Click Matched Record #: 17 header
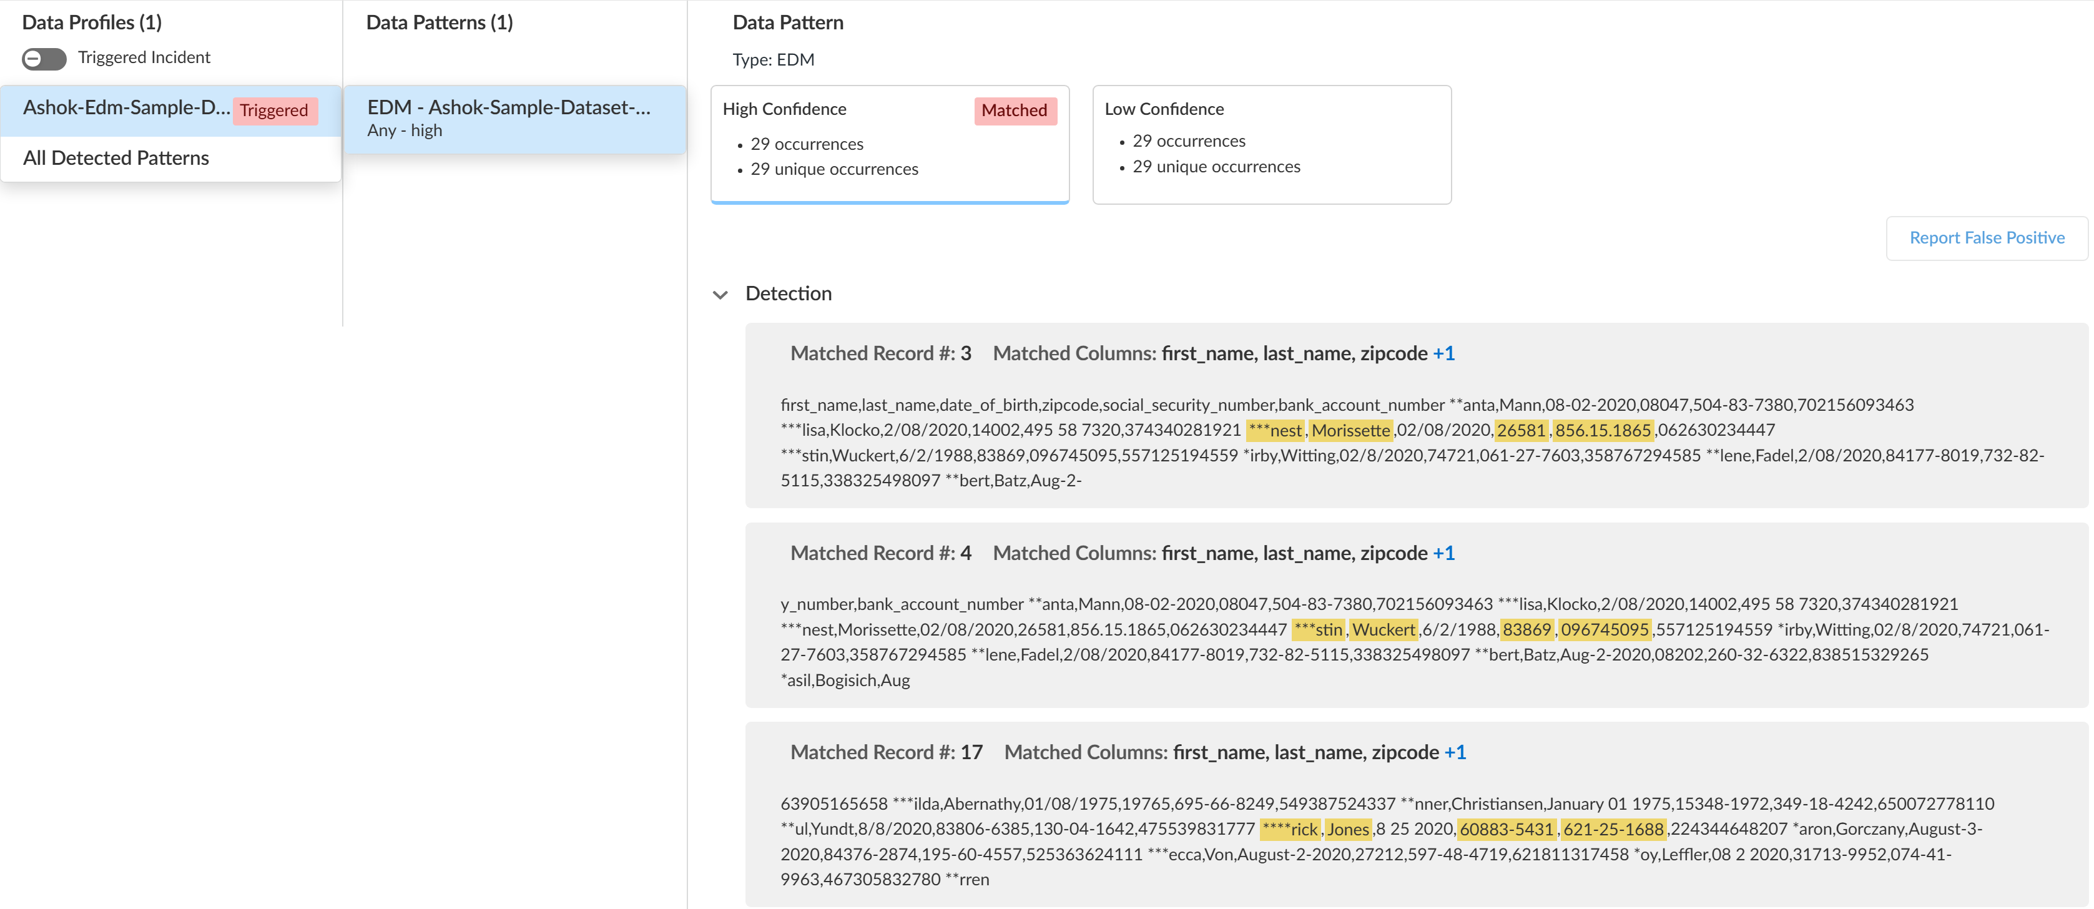The width and height of the screenshot is (2094, 909). (886, 753)
